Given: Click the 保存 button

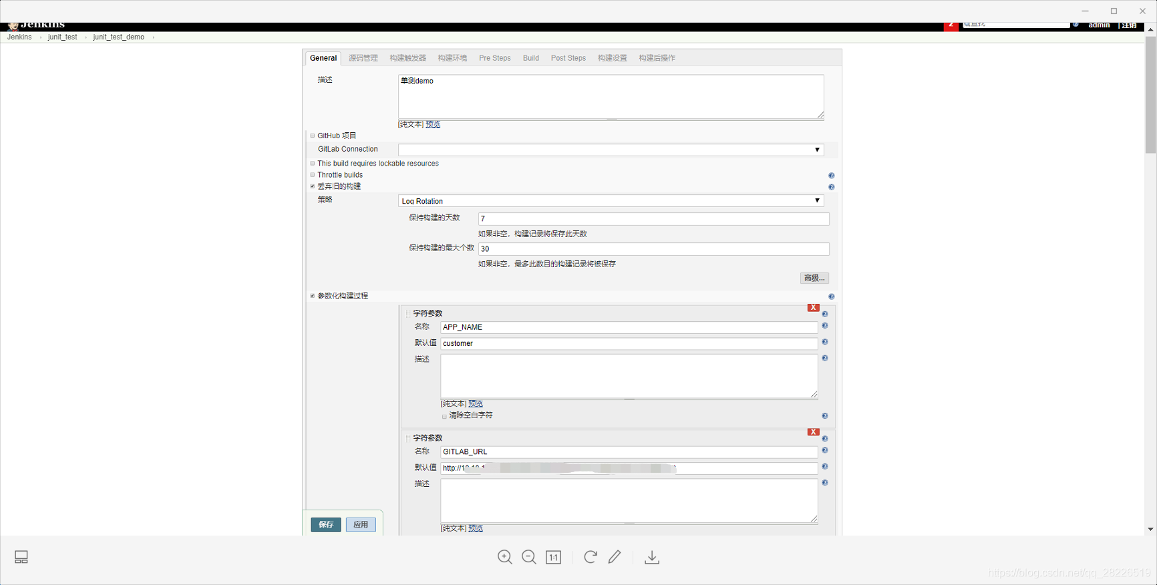Looking at the screenshot, I should click(x=326, y=525).
